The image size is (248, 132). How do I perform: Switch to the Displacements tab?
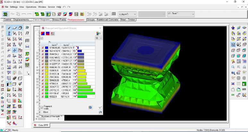coord(21,20)
